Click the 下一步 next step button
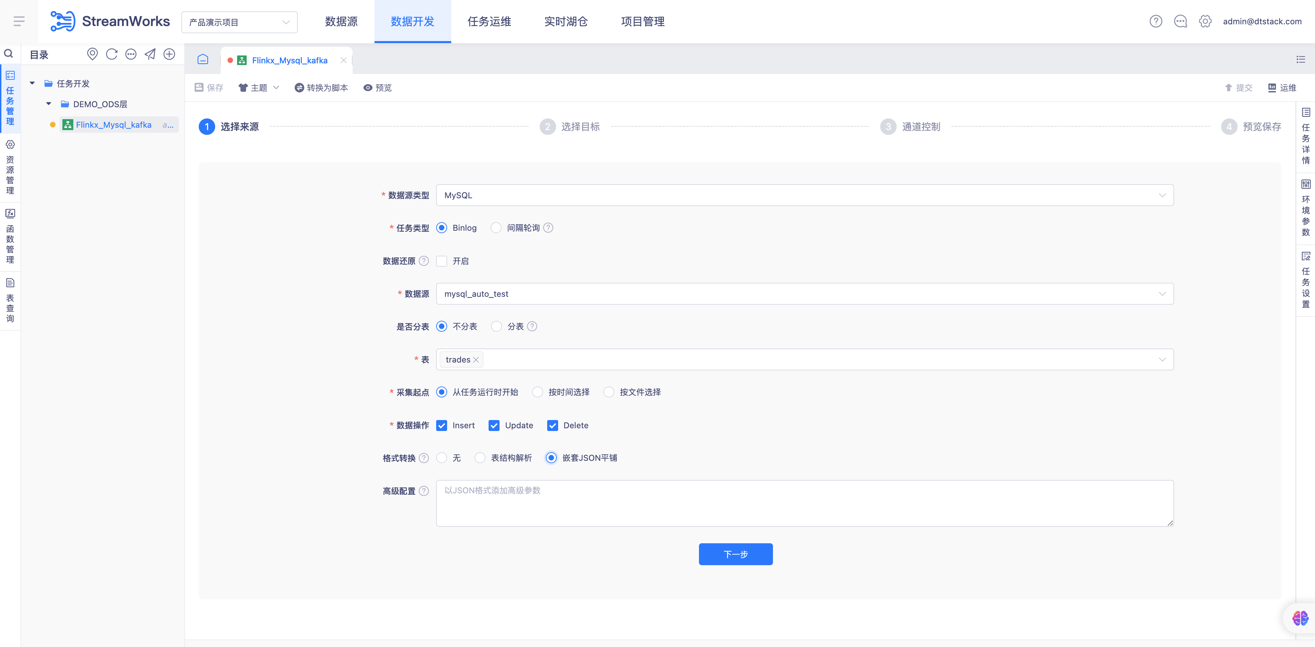This screenshot has height=647, width=1315. [736, 554]
